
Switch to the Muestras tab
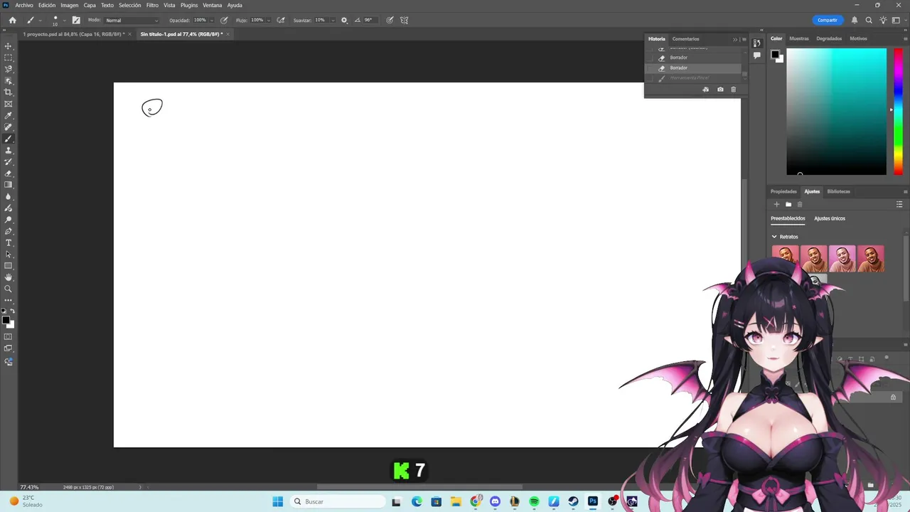tap(799, 38)
